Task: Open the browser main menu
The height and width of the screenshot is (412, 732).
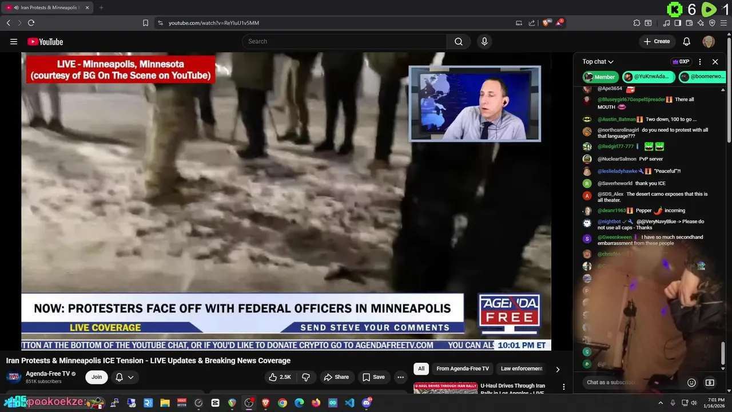Action: pyautogui.click(x=724, y=23)
